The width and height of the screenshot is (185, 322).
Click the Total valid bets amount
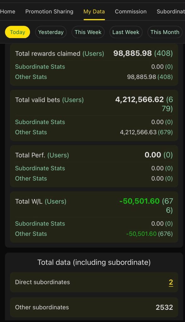(x=140, y=100)
